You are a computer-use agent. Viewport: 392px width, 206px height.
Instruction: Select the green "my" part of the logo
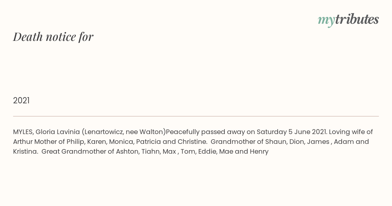[326, 21]
